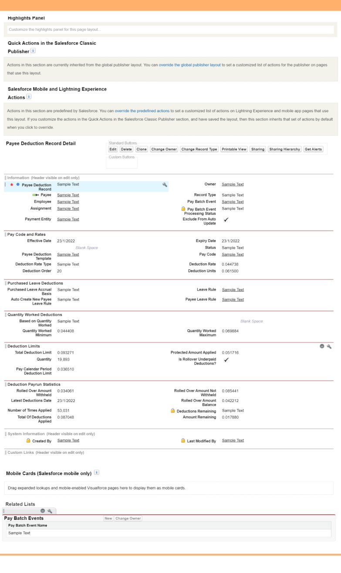Open the Payee Leave Rule Sample Text link
The image size is (341, 573).
click(x=233, y=299)
